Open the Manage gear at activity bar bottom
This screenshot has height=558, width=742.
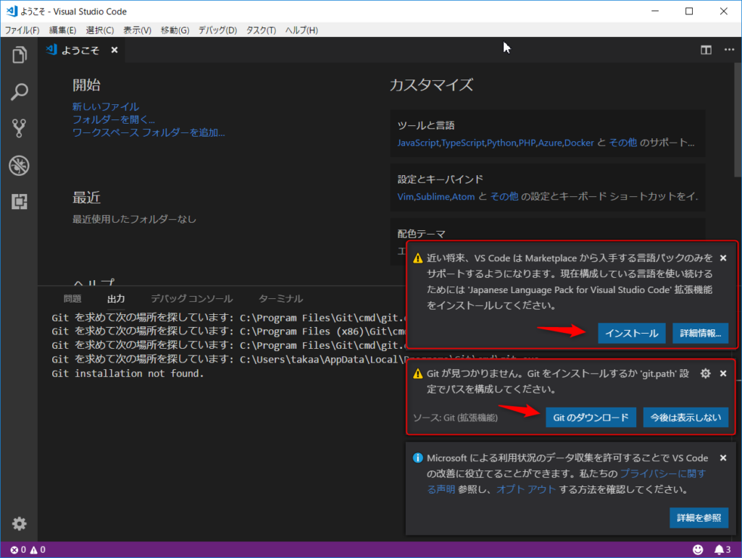pyautogui.click(x=20, y=523)
